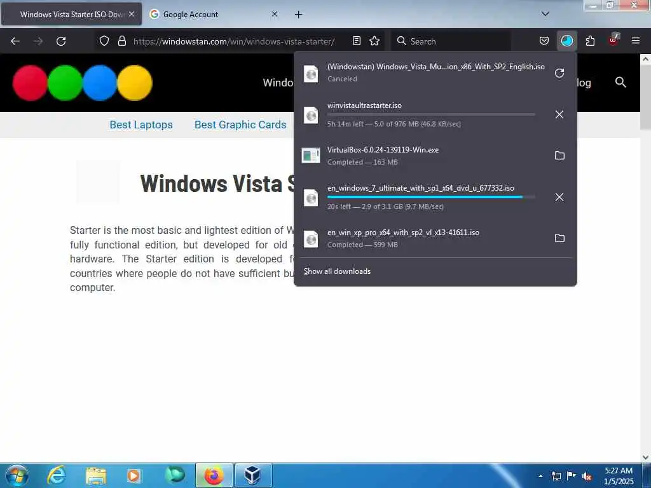
Task: Click the Firefox taskbar button
Action: point(214,475)
